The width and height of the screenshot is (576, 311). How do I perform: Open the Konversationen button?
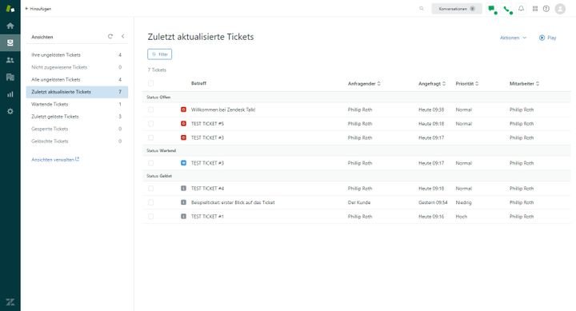pyautogui.click(x=457, y=9)
